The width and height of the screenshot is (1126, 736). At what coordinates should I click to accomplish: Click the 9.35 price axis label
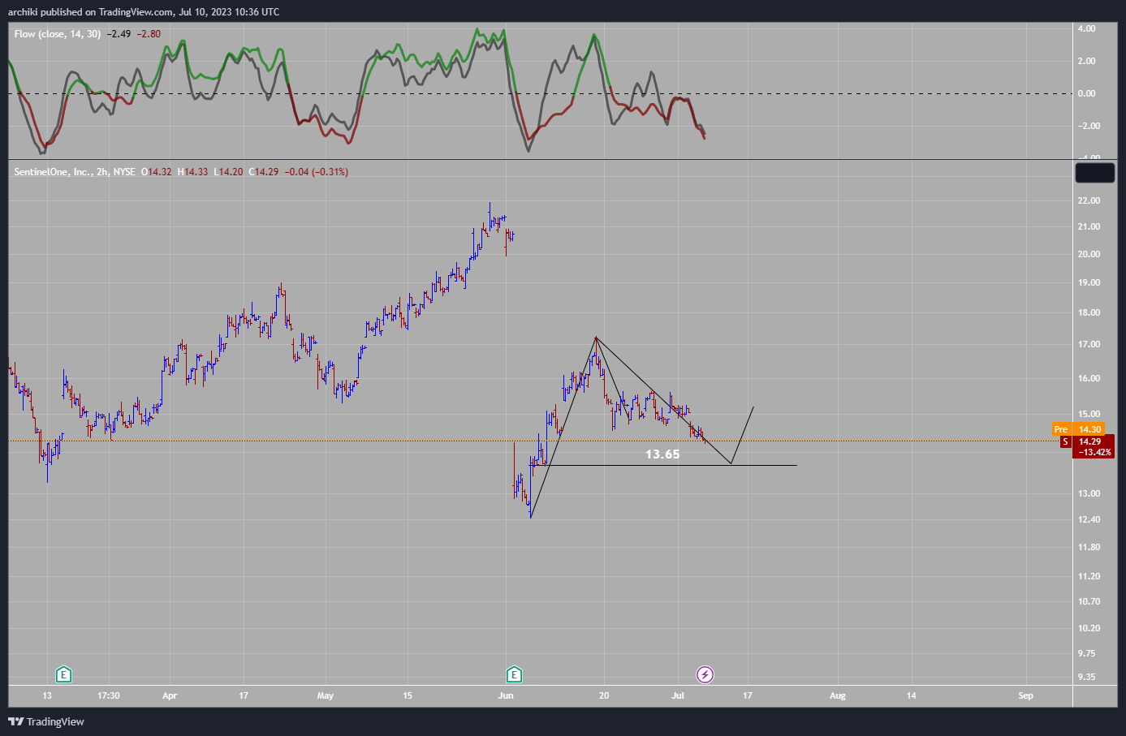[1086, 677]
